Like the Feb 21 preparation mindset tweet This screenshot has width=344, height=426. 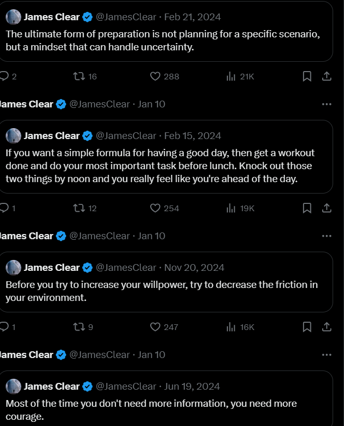pos(155,76)
